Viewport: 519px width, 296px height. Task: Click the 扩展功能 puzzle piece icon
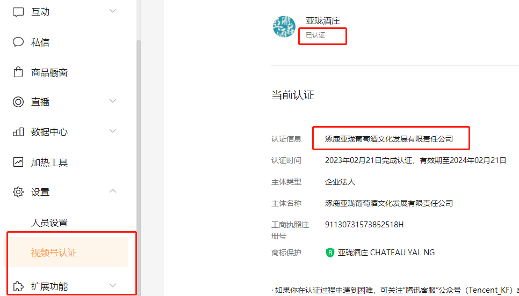[x=18, y=286]
